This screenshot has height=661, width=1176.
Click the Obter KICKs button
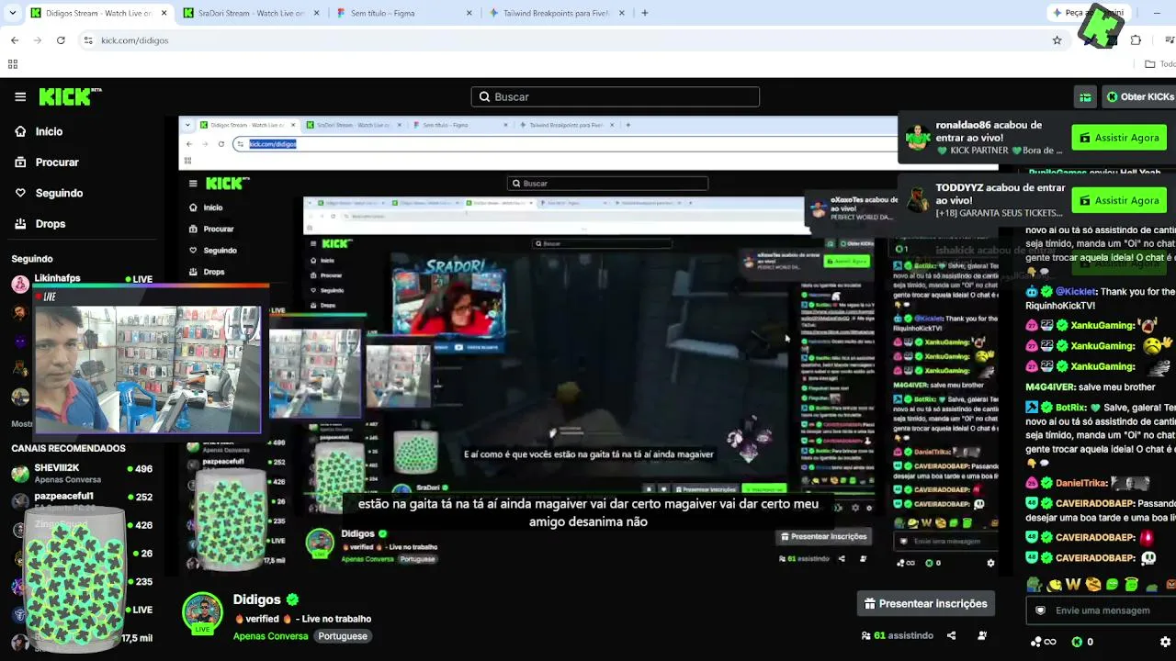tap(1138, 96)
